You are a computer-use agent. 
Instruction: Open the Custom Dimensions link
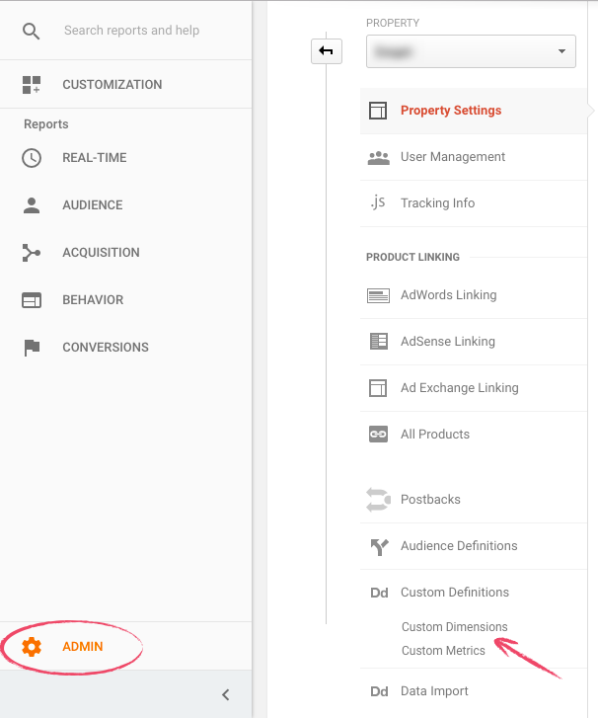(454, 626)
